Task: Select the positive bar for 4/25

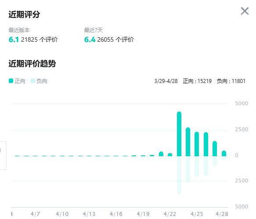Action: (x=197, y=144)
